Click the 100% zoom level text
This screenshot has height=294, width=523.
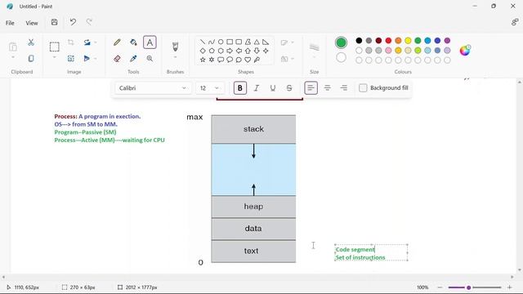(x=422, y=287)
